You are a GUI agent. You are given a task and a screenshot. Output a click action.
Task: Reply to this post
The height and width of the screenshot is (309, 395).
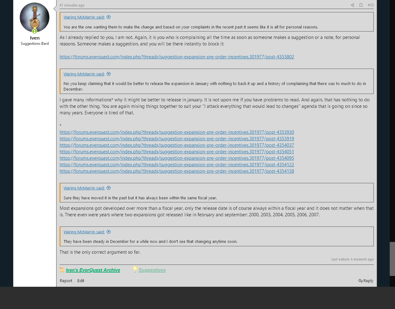click(366, 281)
